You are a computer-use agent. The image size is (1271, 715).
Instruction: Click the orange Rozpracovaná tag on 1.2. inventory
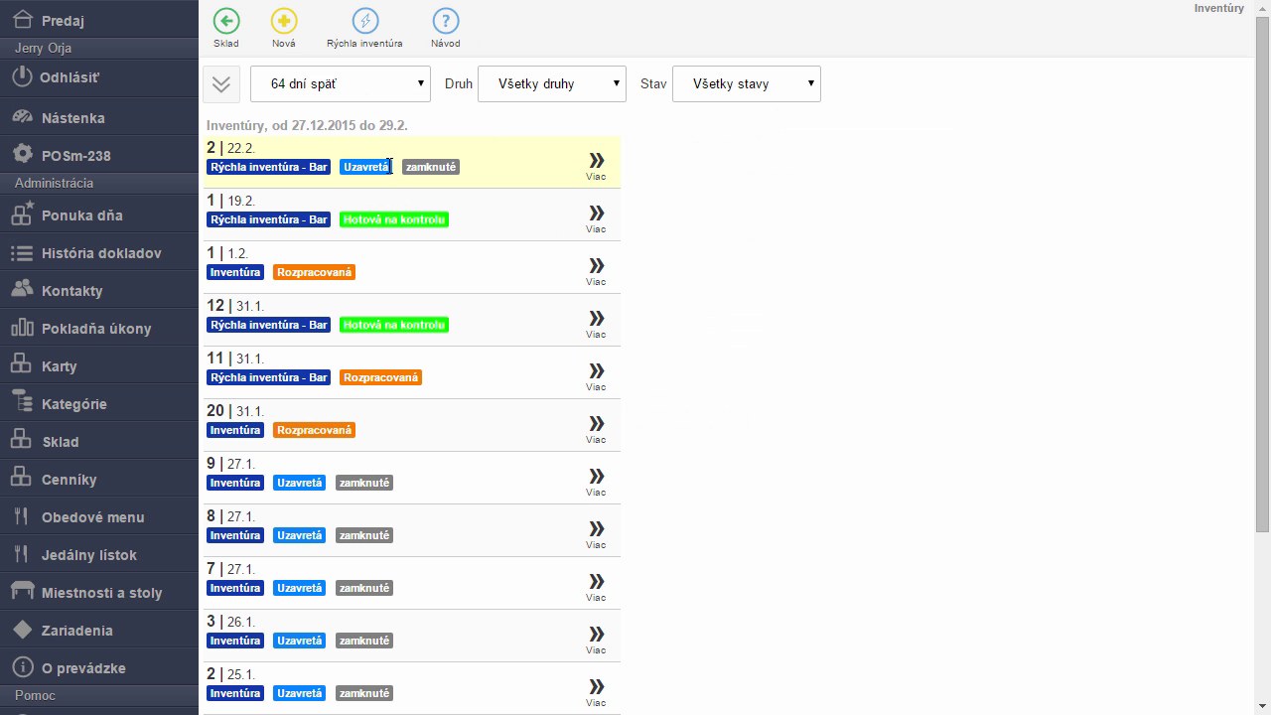point(314,272)
